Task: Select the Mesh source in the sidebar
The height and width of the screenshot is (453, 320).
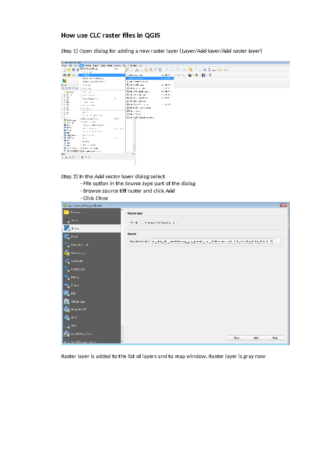Action: click(x=92, y=236)
